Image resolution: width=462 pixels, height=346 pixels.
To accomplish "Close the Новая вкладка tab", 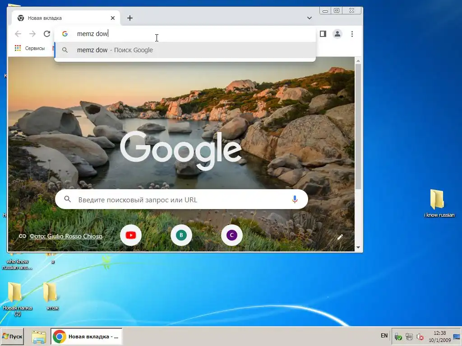I will pos(112,18).
